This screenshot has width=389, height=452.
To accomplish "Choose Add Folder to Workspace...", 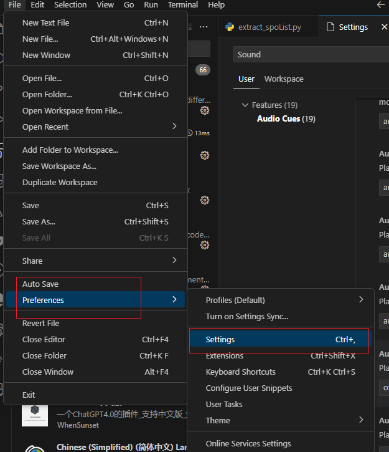I will click(95, 150).
